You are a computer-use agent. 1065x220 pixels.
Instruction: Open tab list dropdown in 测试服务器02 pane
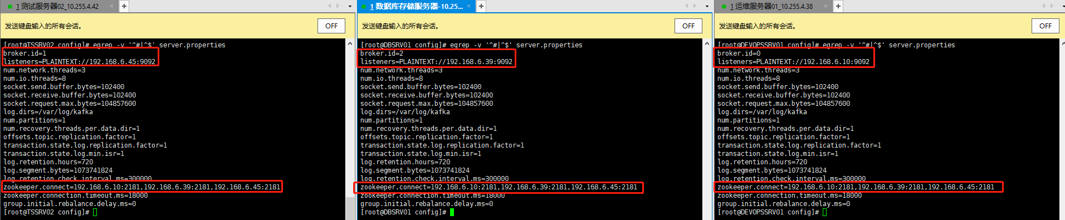click(x=350, y=7)
